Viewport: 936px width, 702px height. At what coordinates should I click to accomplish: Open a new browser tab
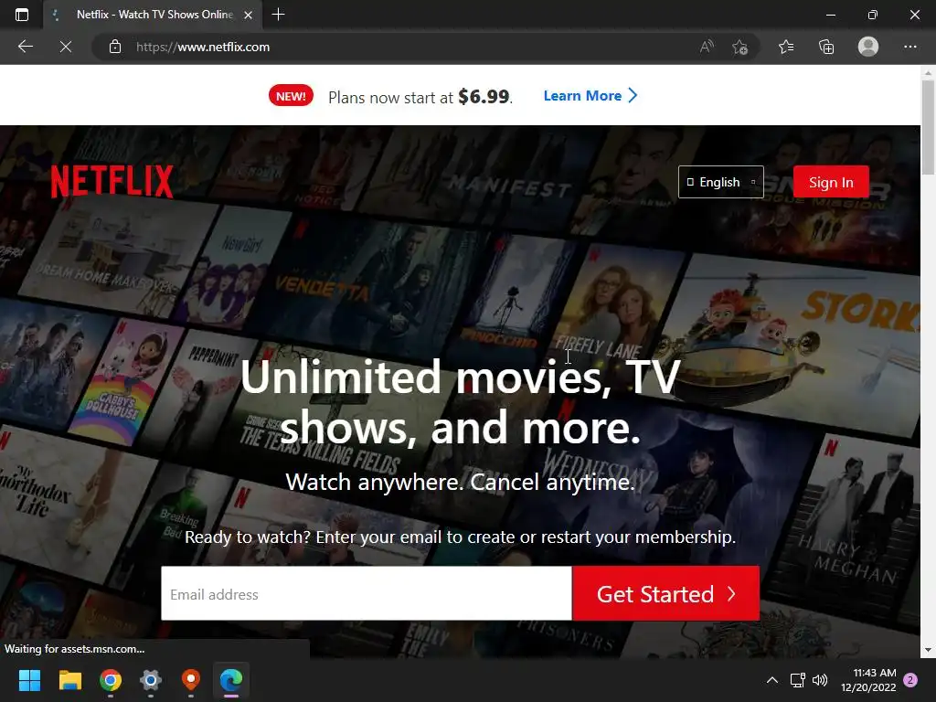coord(278,15)
